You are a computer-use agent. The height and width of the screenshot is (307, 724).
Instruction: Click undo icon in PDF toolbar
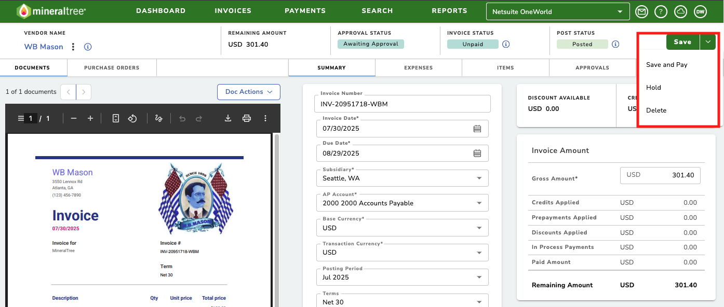pos(182,118)
